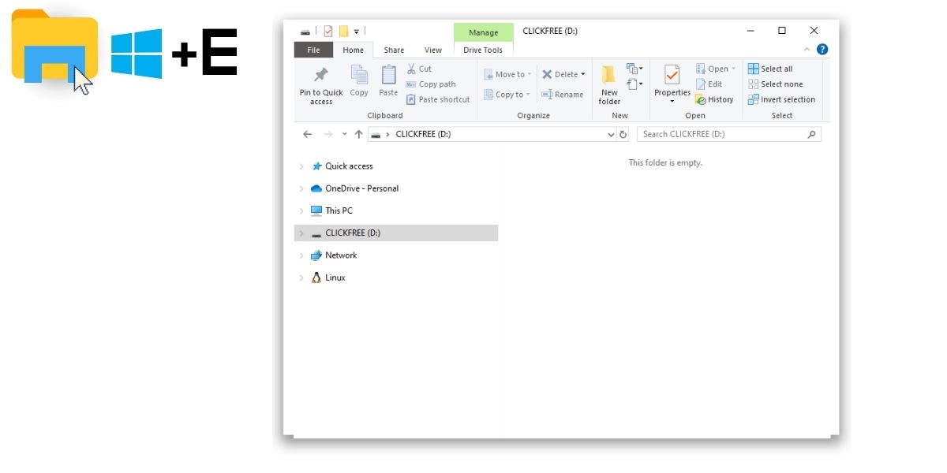This screenshot has height=473, width=947.
Task: Click New folder icon in title bar
Action: click(343, 32)
